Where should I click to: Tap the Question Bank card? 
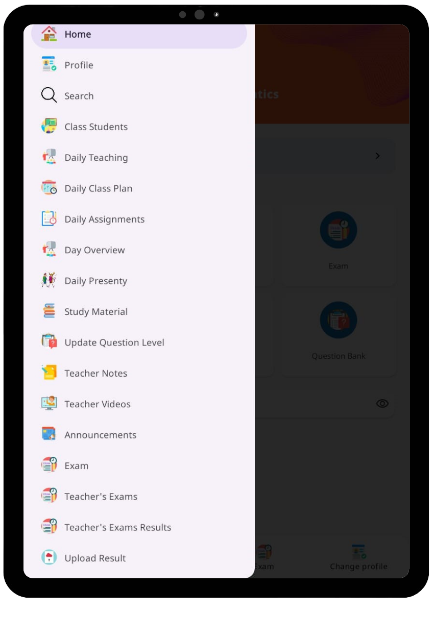coord(339,332)
